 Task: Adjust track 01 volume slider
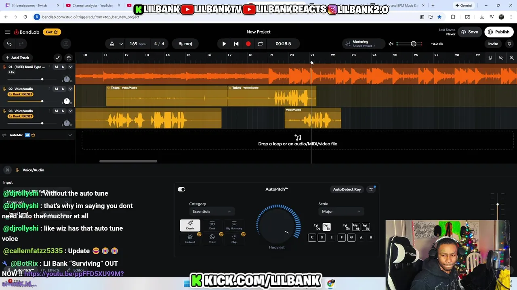[42, 79]
